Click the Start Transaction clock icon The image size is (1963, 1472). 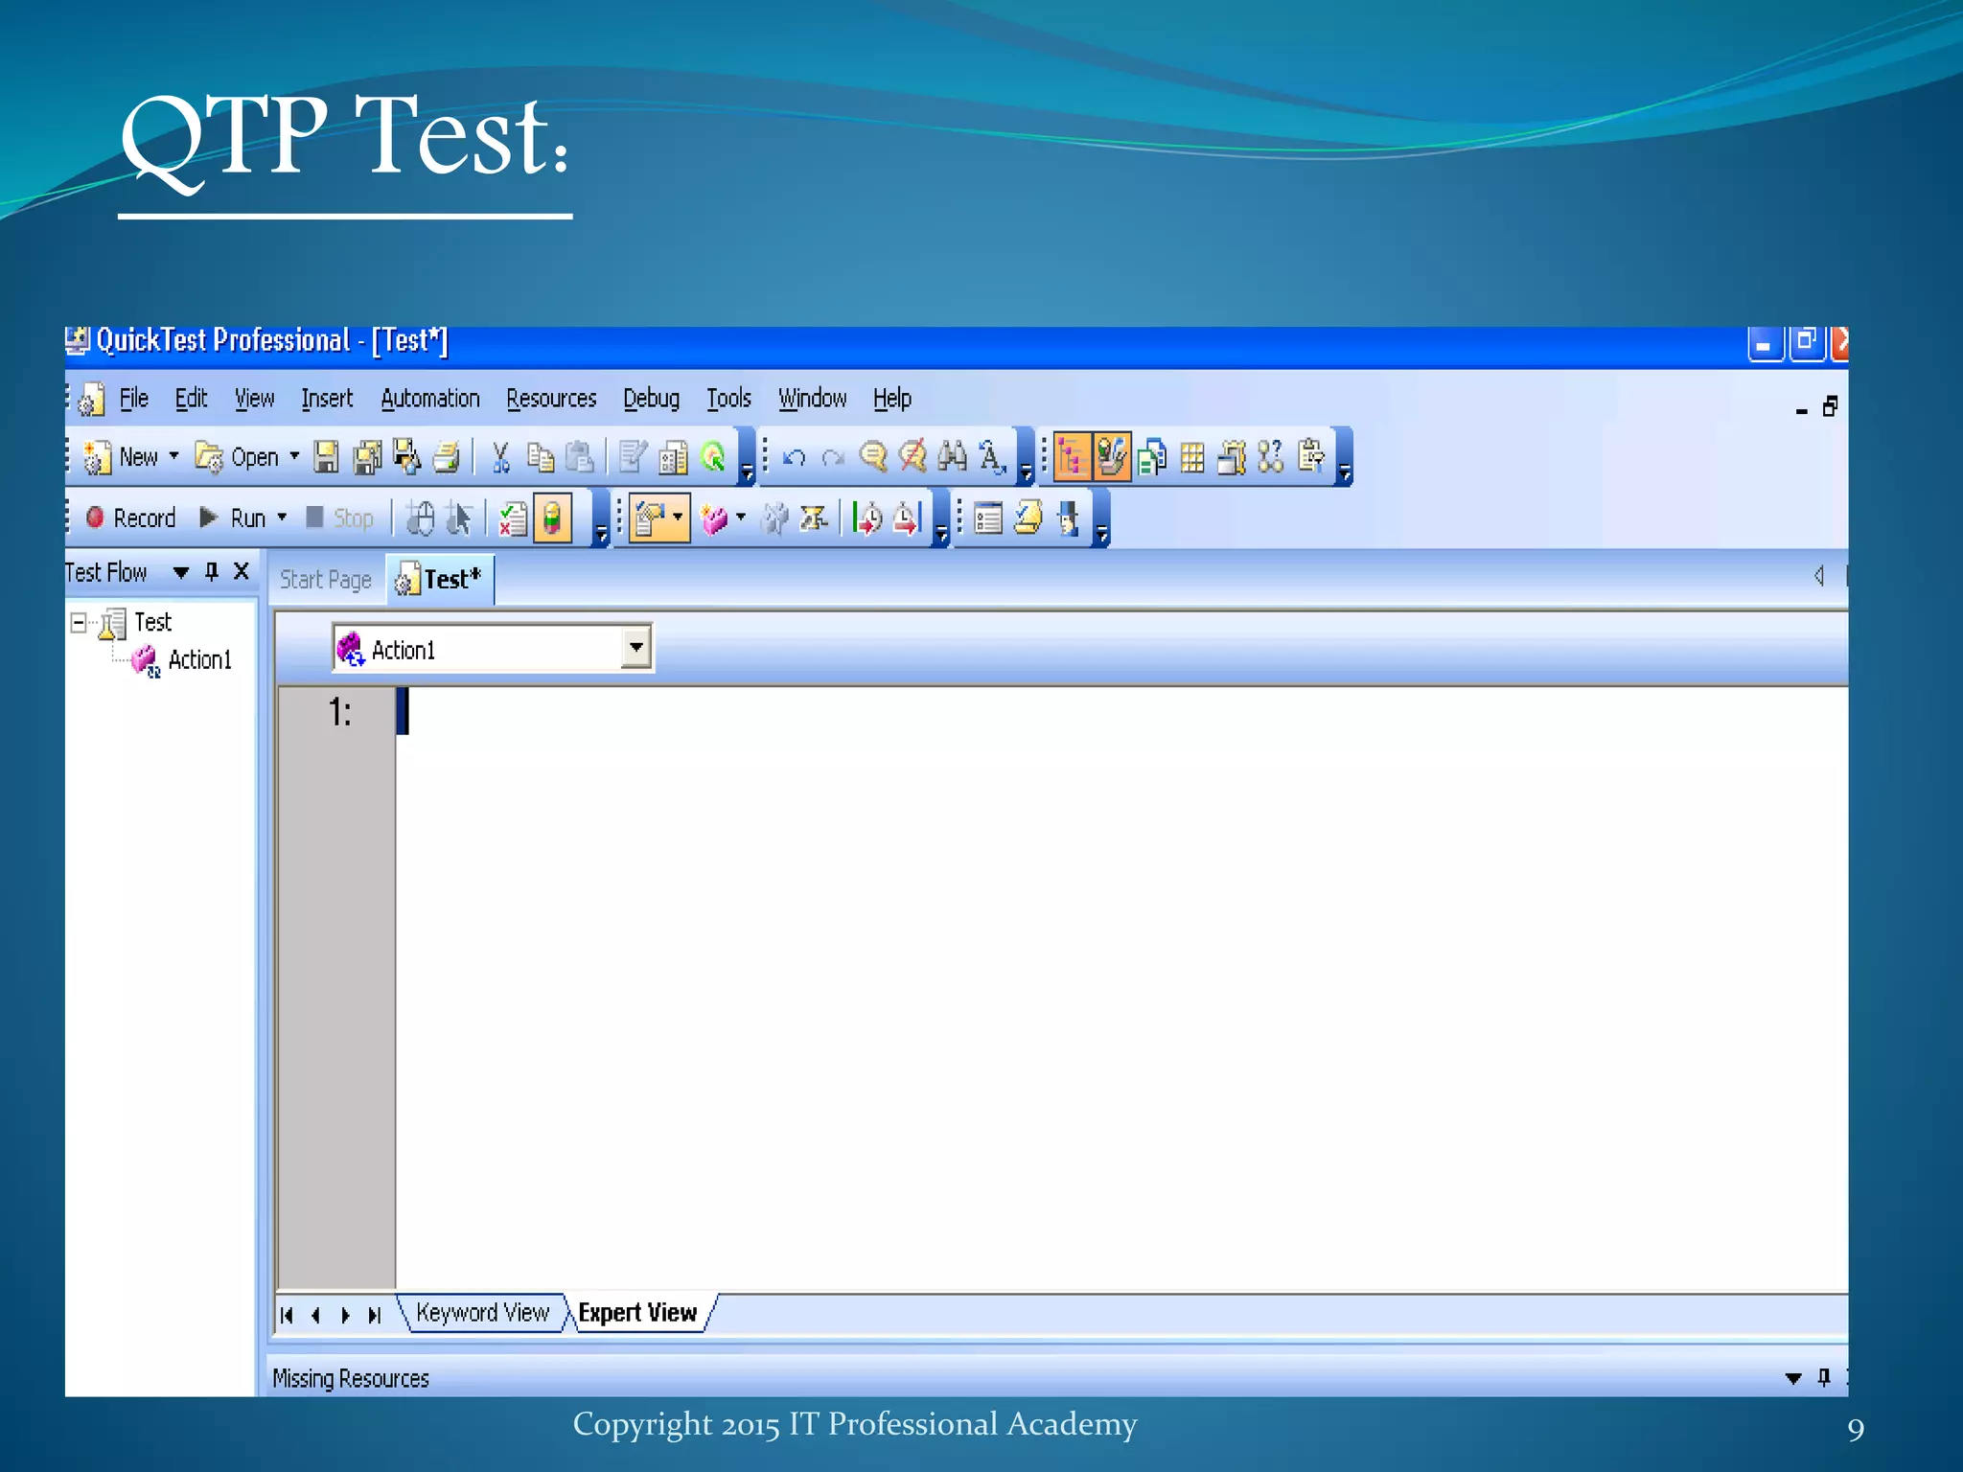(x=867, y=518)
